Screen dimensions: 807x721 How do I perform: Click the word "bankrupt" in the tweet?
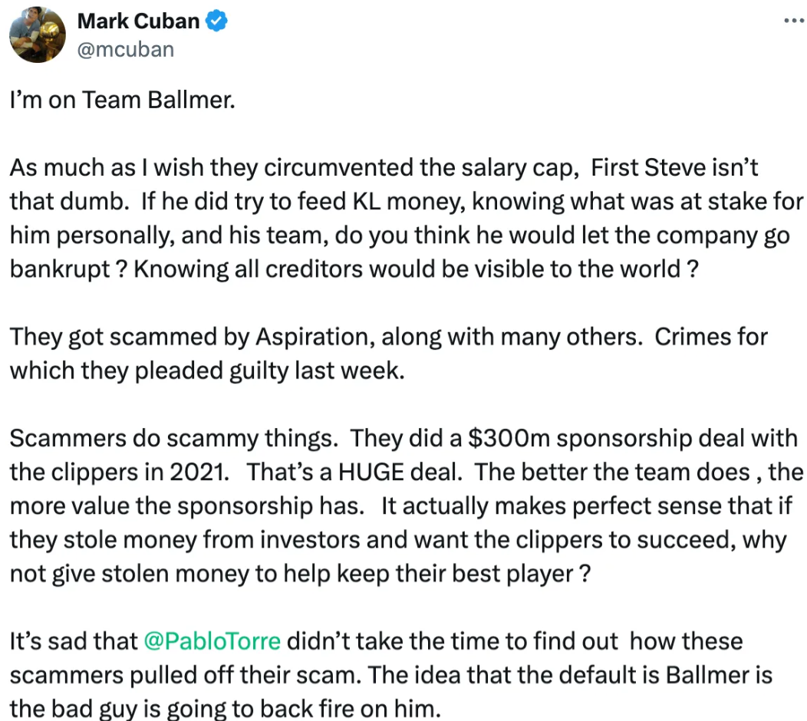tap(60, 269)
